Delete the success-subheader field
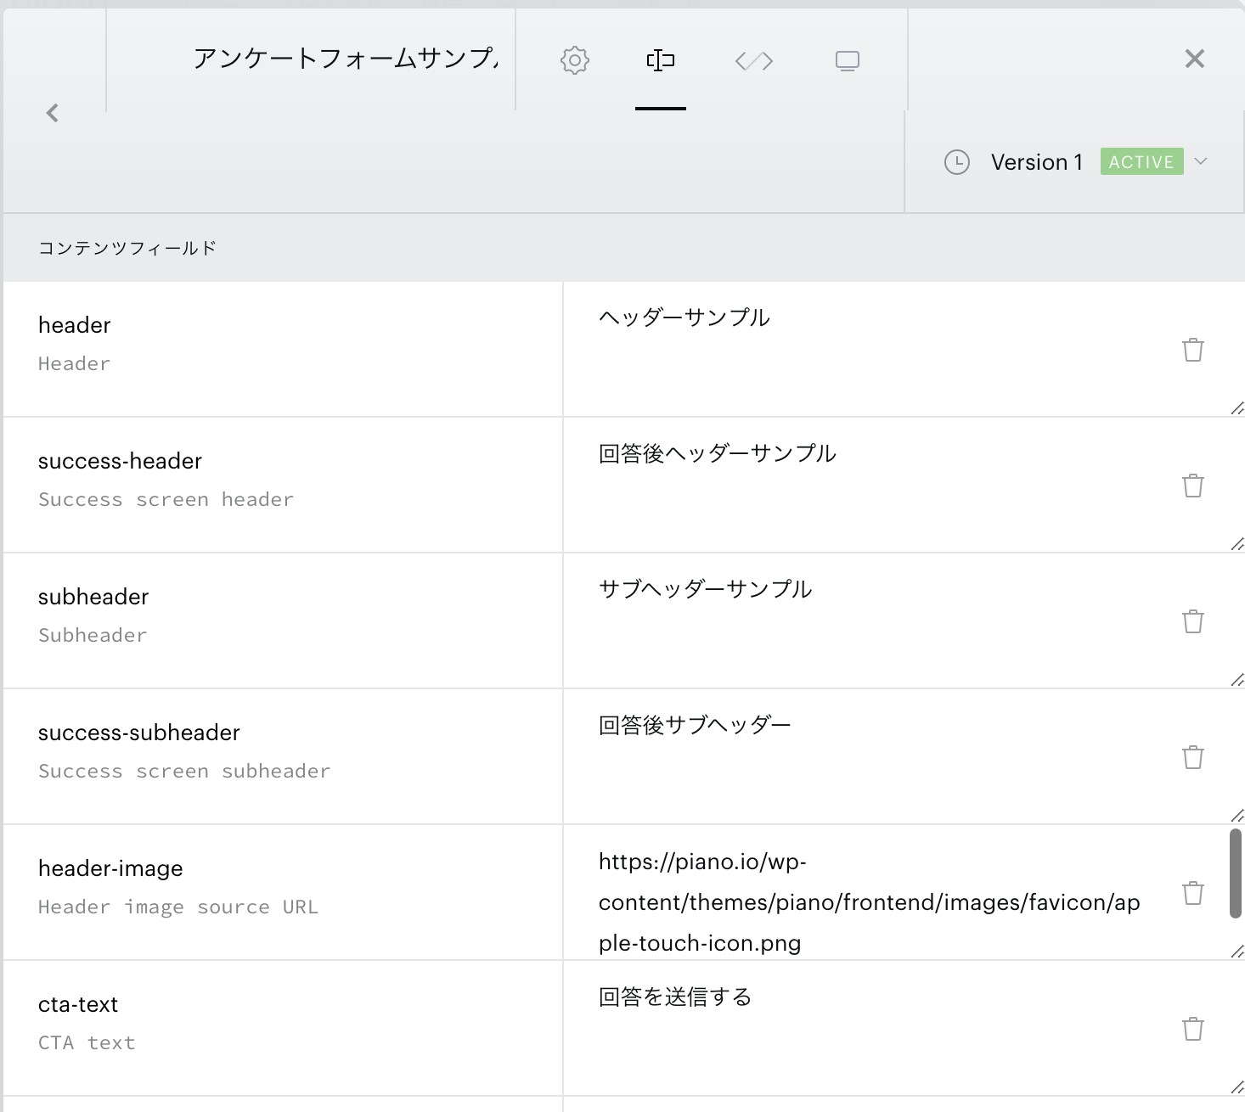 tap(1192, 757)
